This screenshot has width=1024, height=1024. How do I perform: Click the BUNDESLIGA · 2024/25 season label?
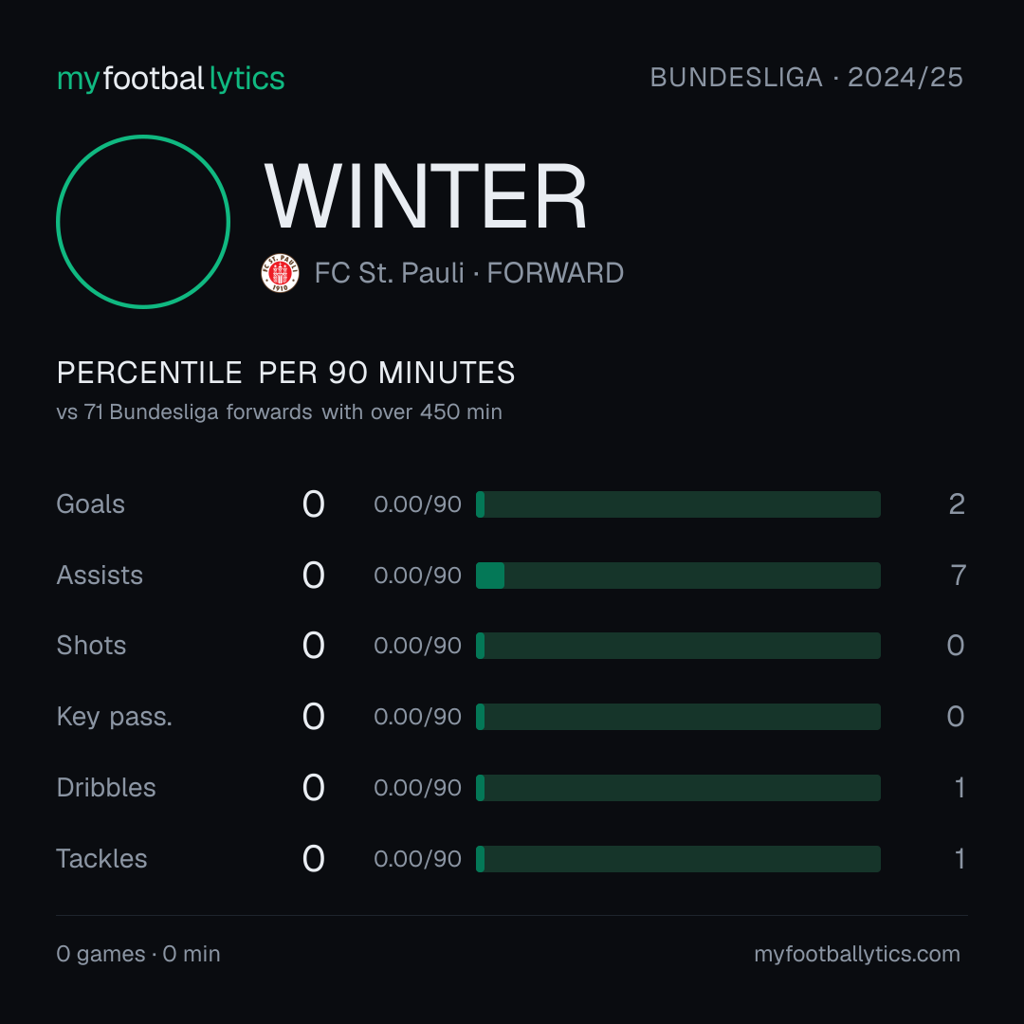(x=806, y=78)
